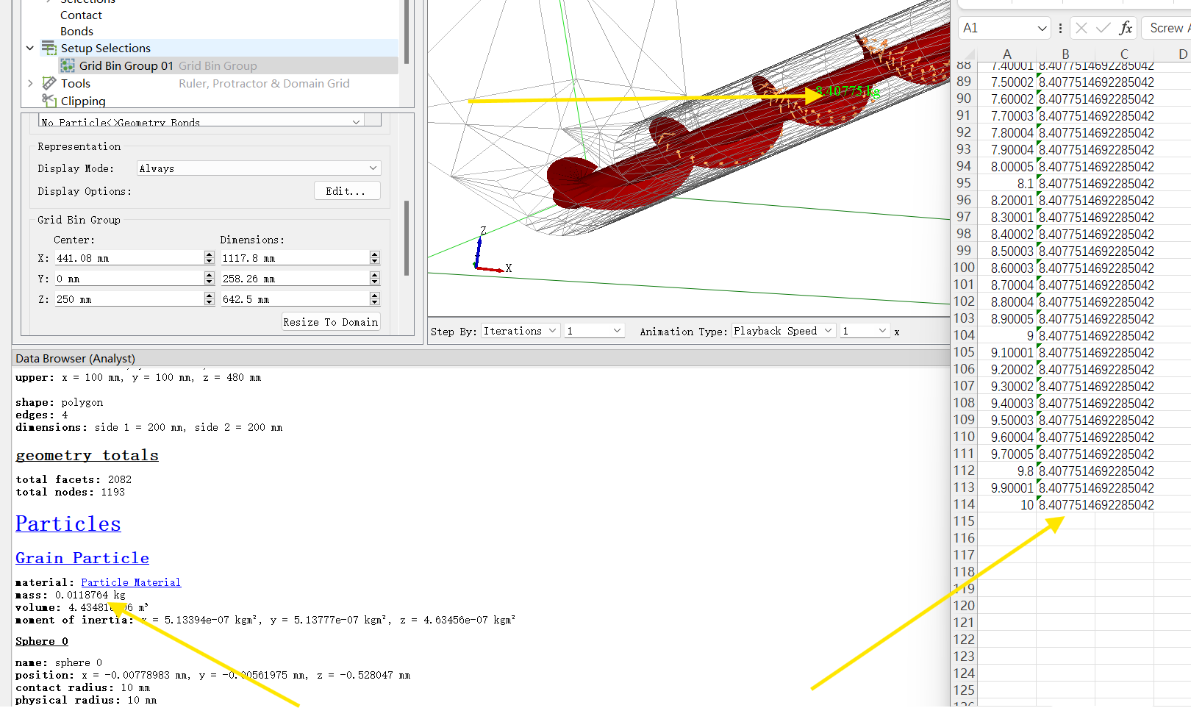Open the Particles link
1191x708 pixels.
68,523
